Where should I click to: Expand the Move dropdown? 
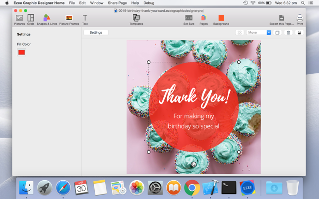pos(269,33)
